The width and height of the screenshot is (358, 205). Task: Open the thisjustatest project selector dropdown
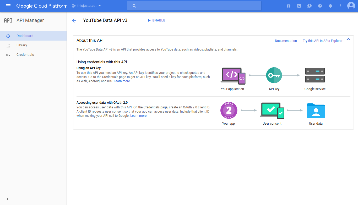coord(86,6)
